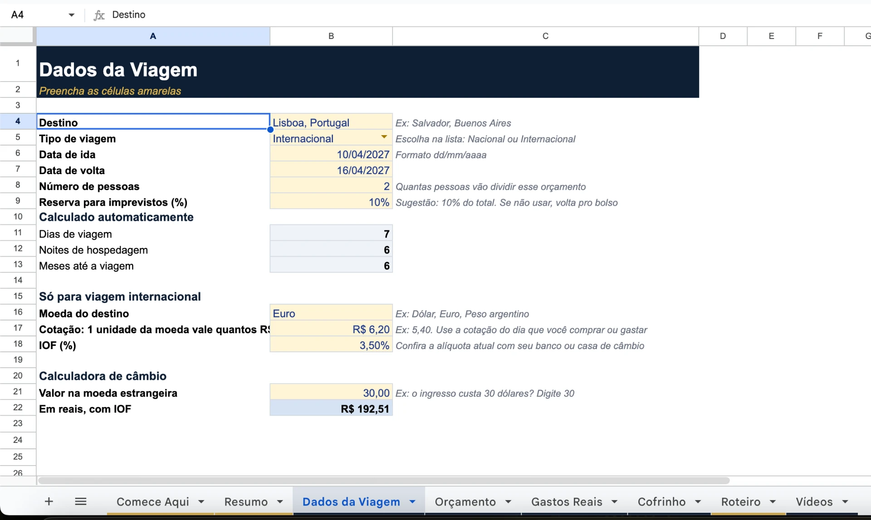
Task: Select the R$ 6,20 exchange rate cell
Action: (x=331, y=328)
